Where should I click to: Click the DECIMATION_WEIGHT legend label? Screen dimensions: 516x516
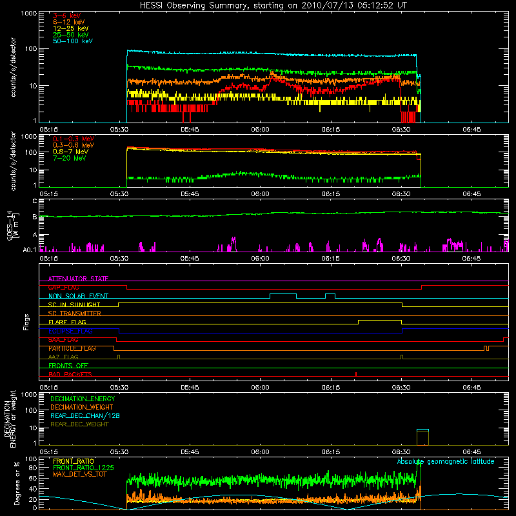[82, 407]
